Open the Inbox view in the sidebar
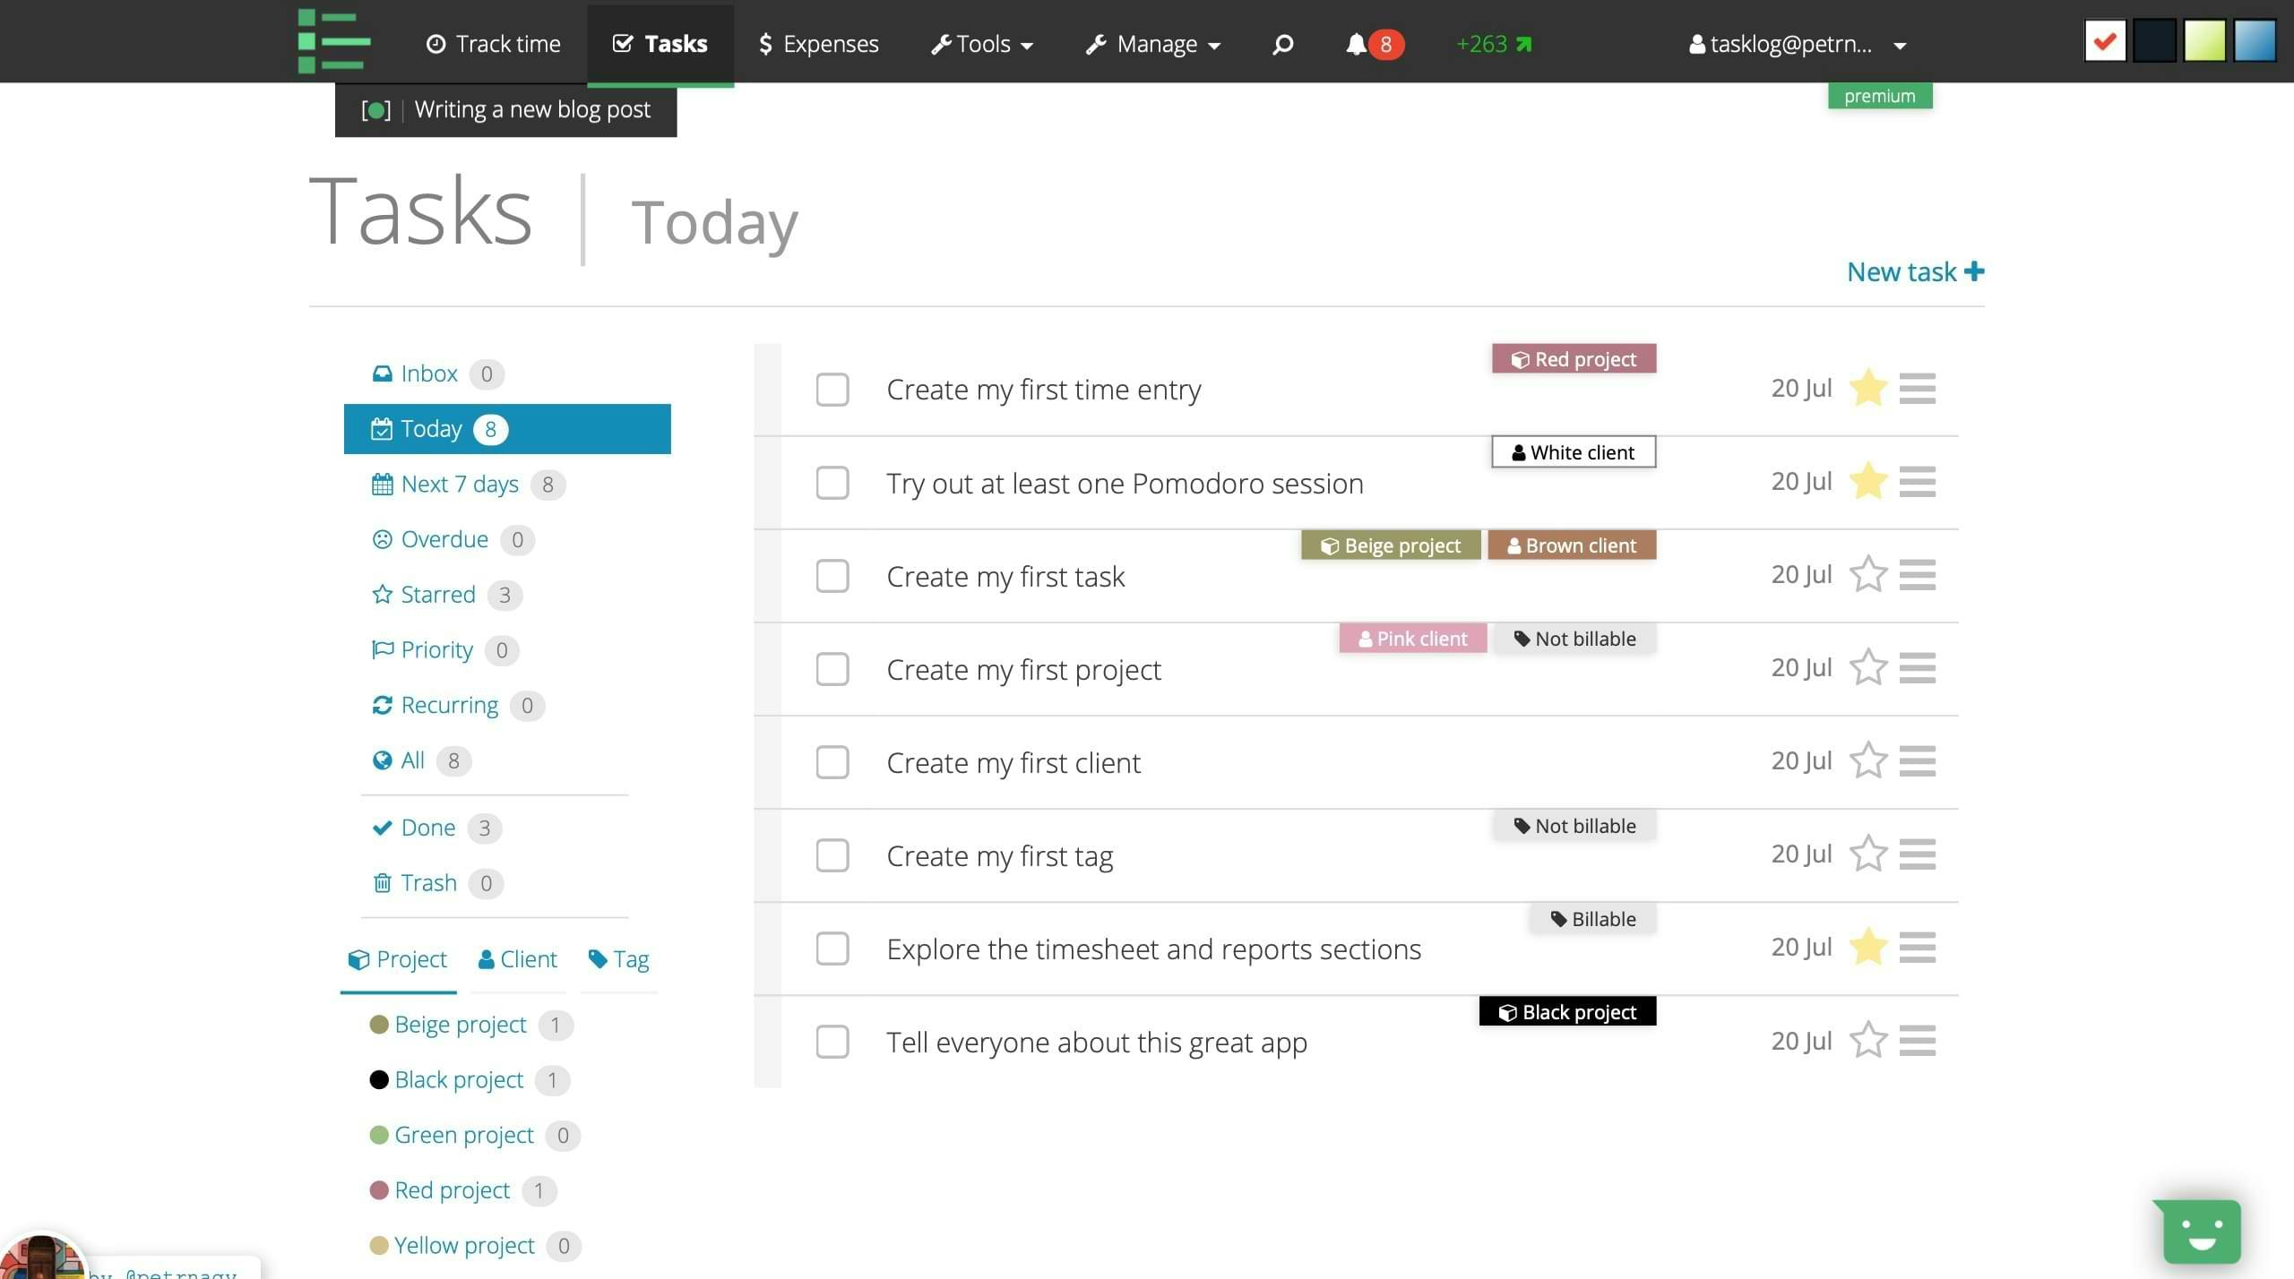Viewport: 2294px width, 1279px height. (x=428, y=373)
